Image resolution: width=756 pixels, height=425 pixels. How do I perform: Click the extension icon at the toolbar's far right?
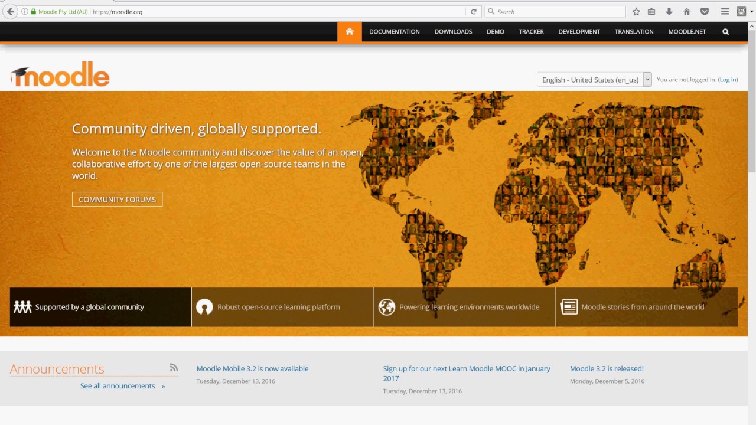point(741,11)
